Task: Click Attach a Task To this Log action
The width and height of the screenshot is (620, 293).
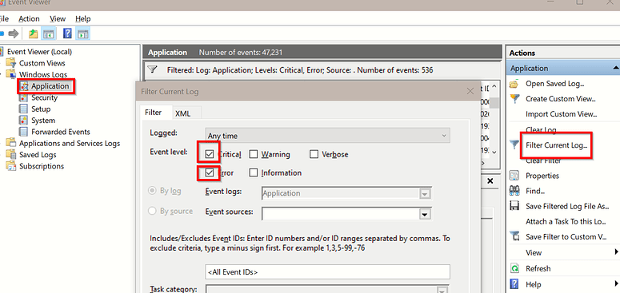Action: pyautogui.click(x=566, y=222)
